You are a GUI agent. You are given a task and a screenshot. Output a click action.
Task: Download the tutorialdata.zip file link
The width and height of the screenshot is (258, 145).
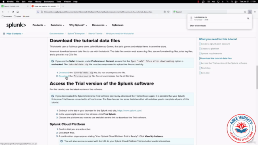pyautogui.click(x=64, y=72)
